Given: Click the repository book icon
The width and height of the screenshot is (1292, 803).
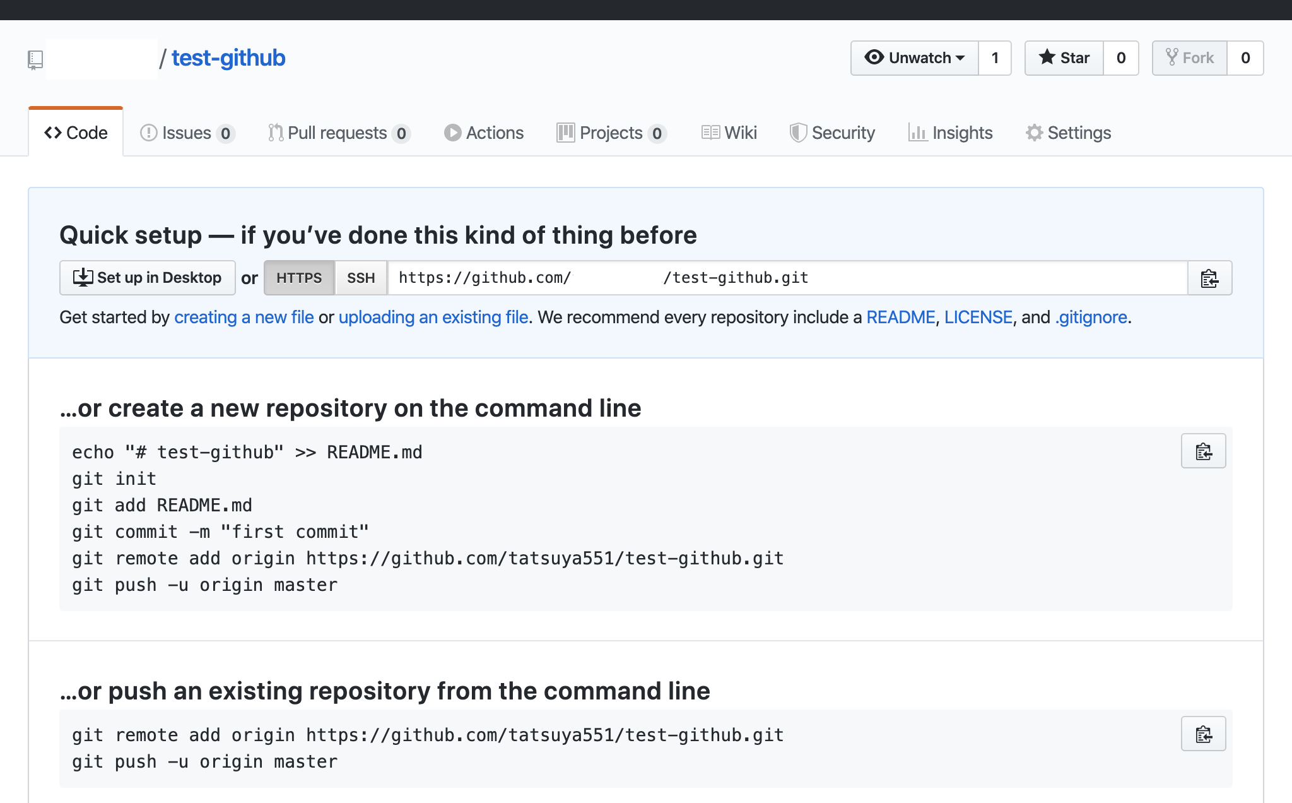Looking at the screenshot, I should (x=35, y=59).
